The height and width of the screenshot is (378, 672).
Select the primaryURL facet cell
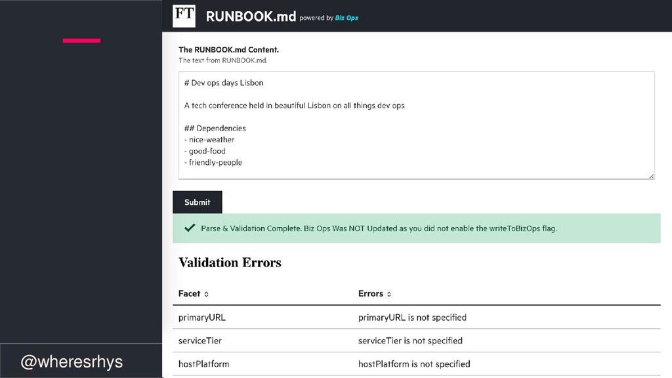(202, 318)
